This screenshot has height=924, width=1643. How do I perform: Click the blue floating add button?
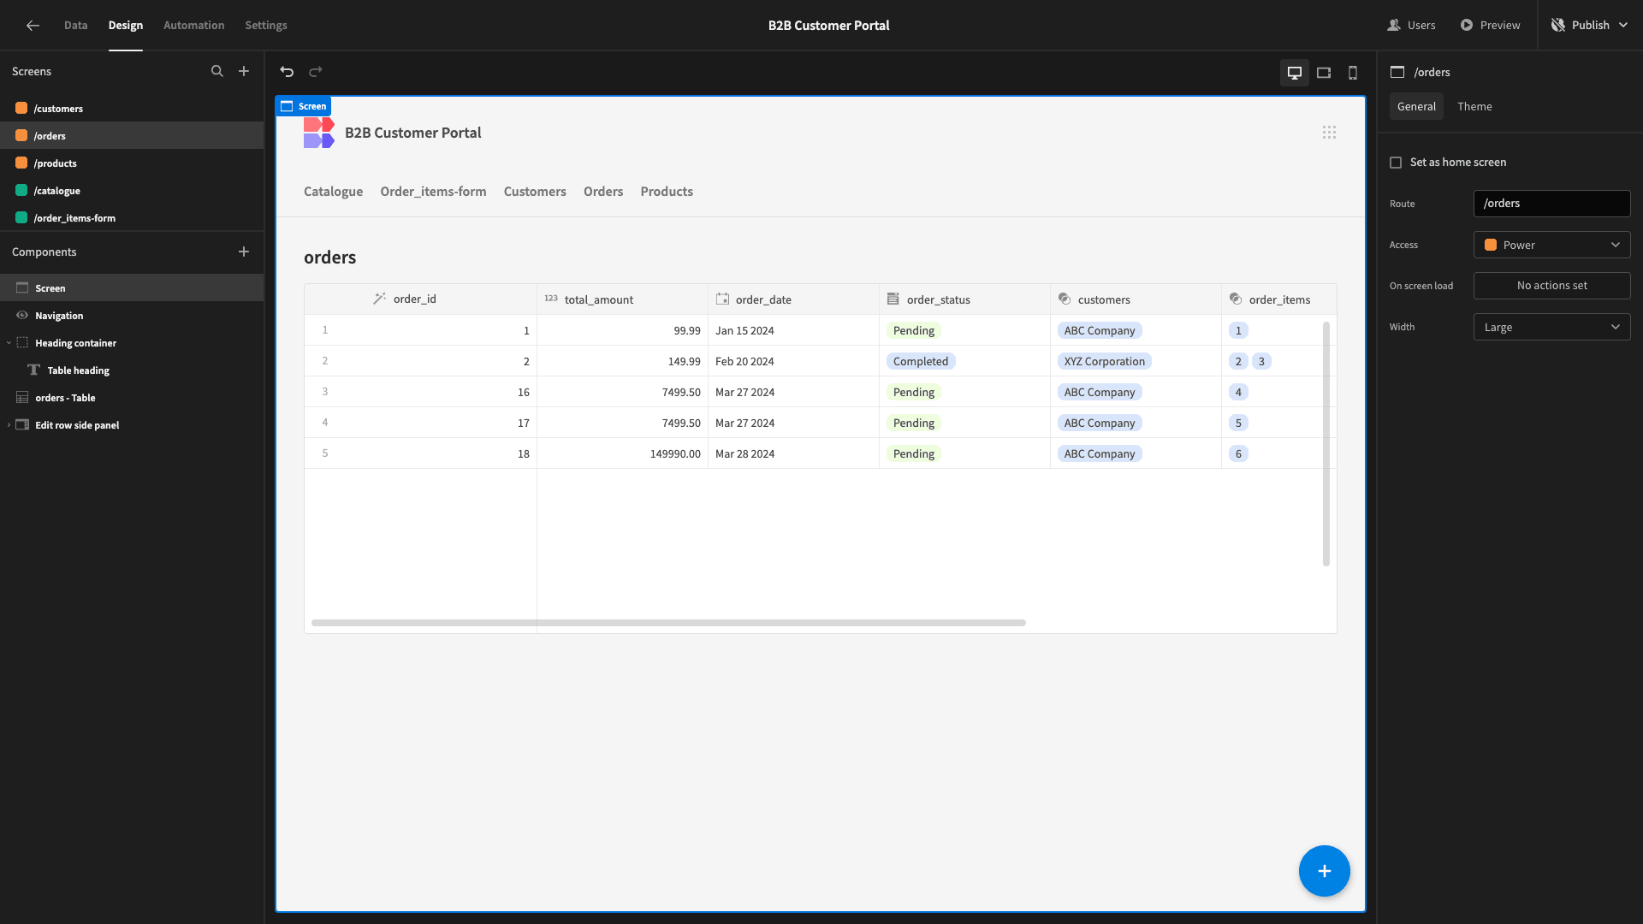tap(1324, 871)
